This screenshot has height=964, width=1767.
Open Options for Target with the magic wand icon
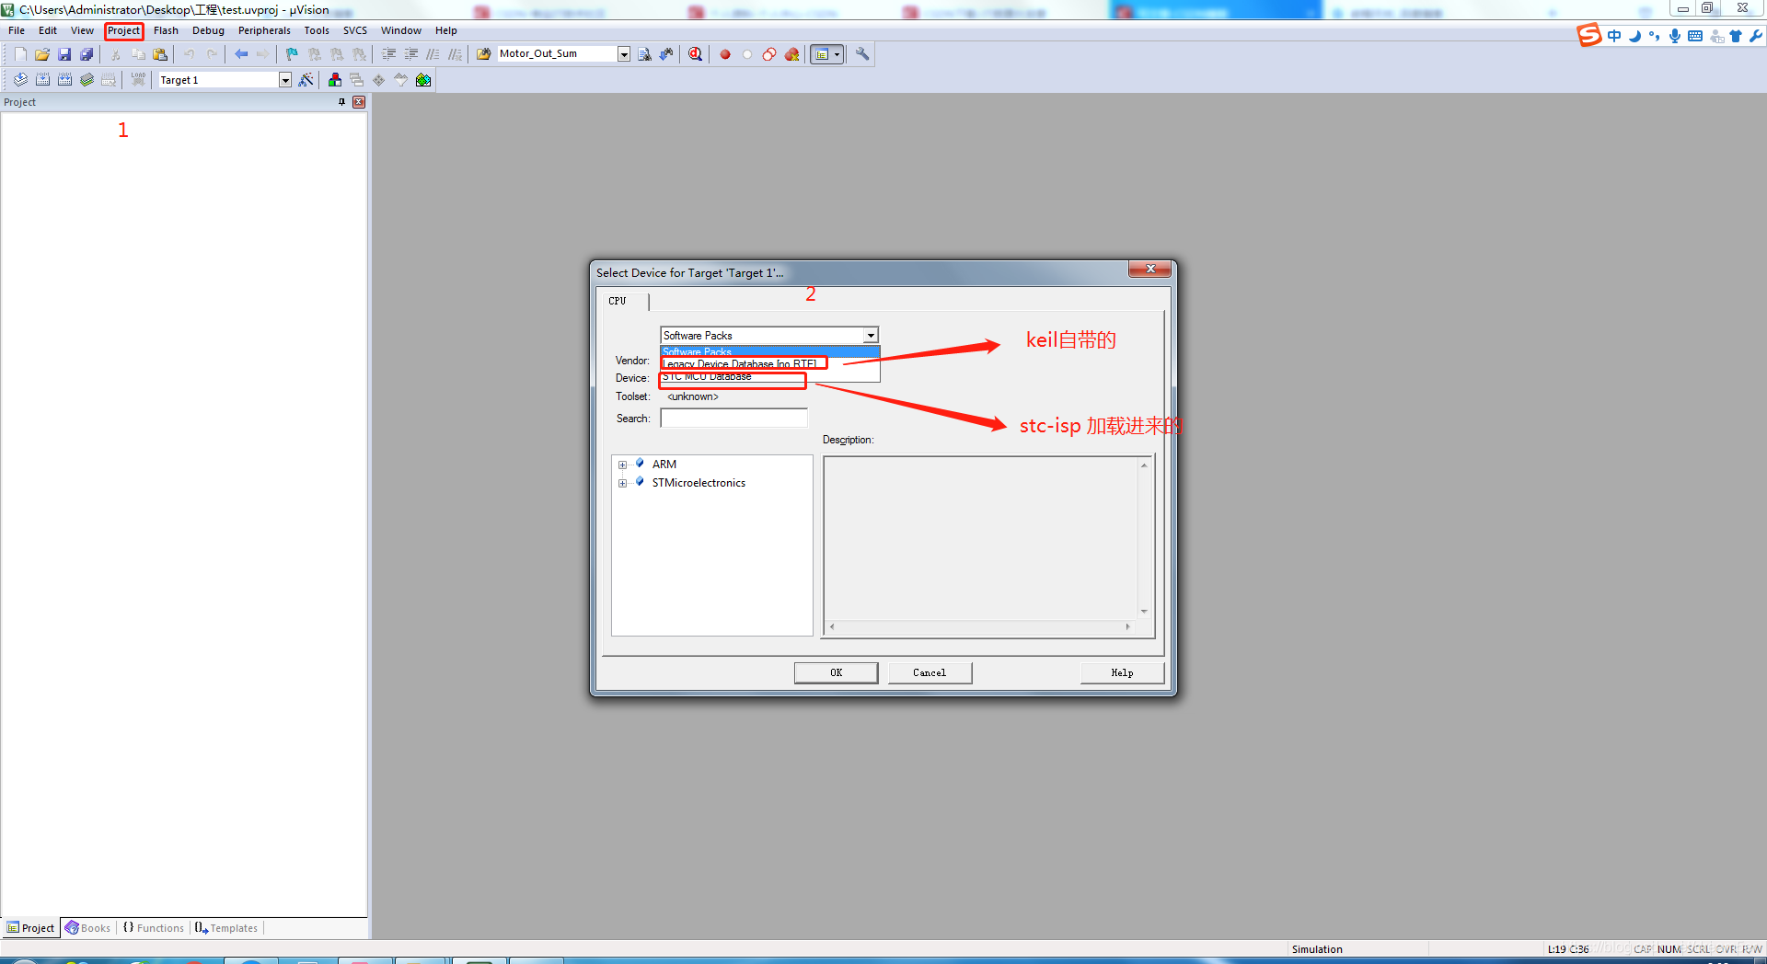(306, 80)
